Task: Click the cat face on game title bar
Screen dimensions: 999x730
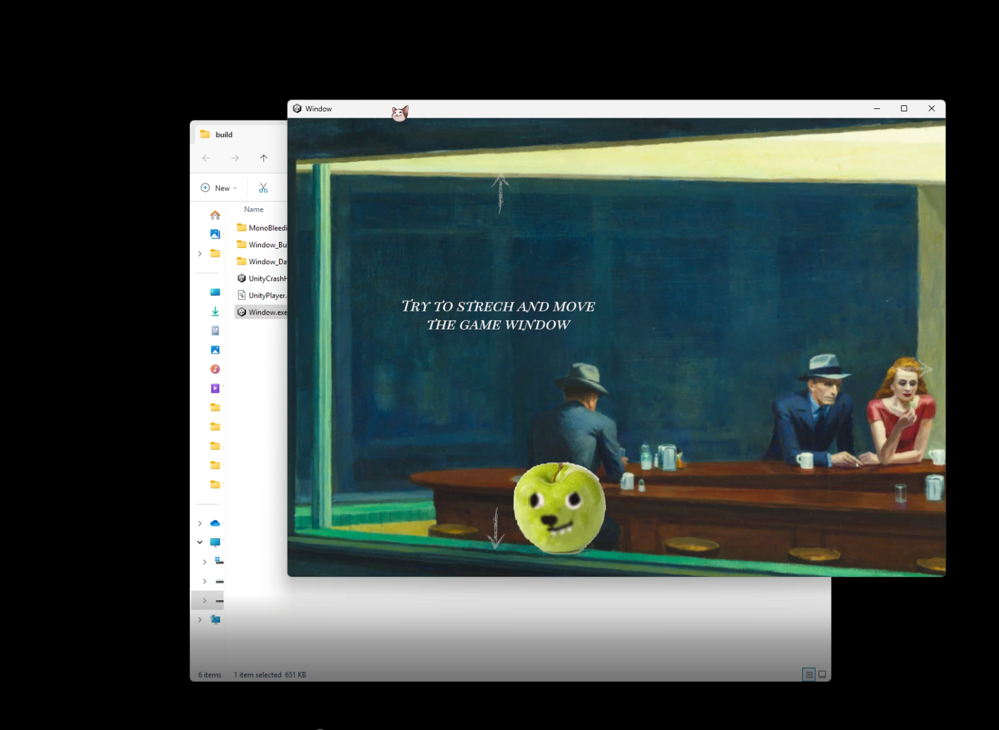Action: tap(400, 113)
